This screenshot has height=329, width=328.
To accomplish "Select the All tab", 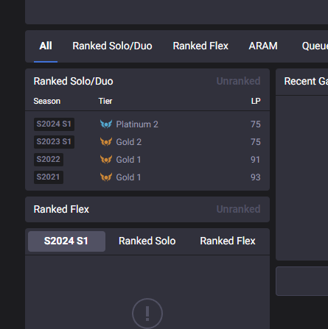I will pyautogui.click(x=46, y=46).
